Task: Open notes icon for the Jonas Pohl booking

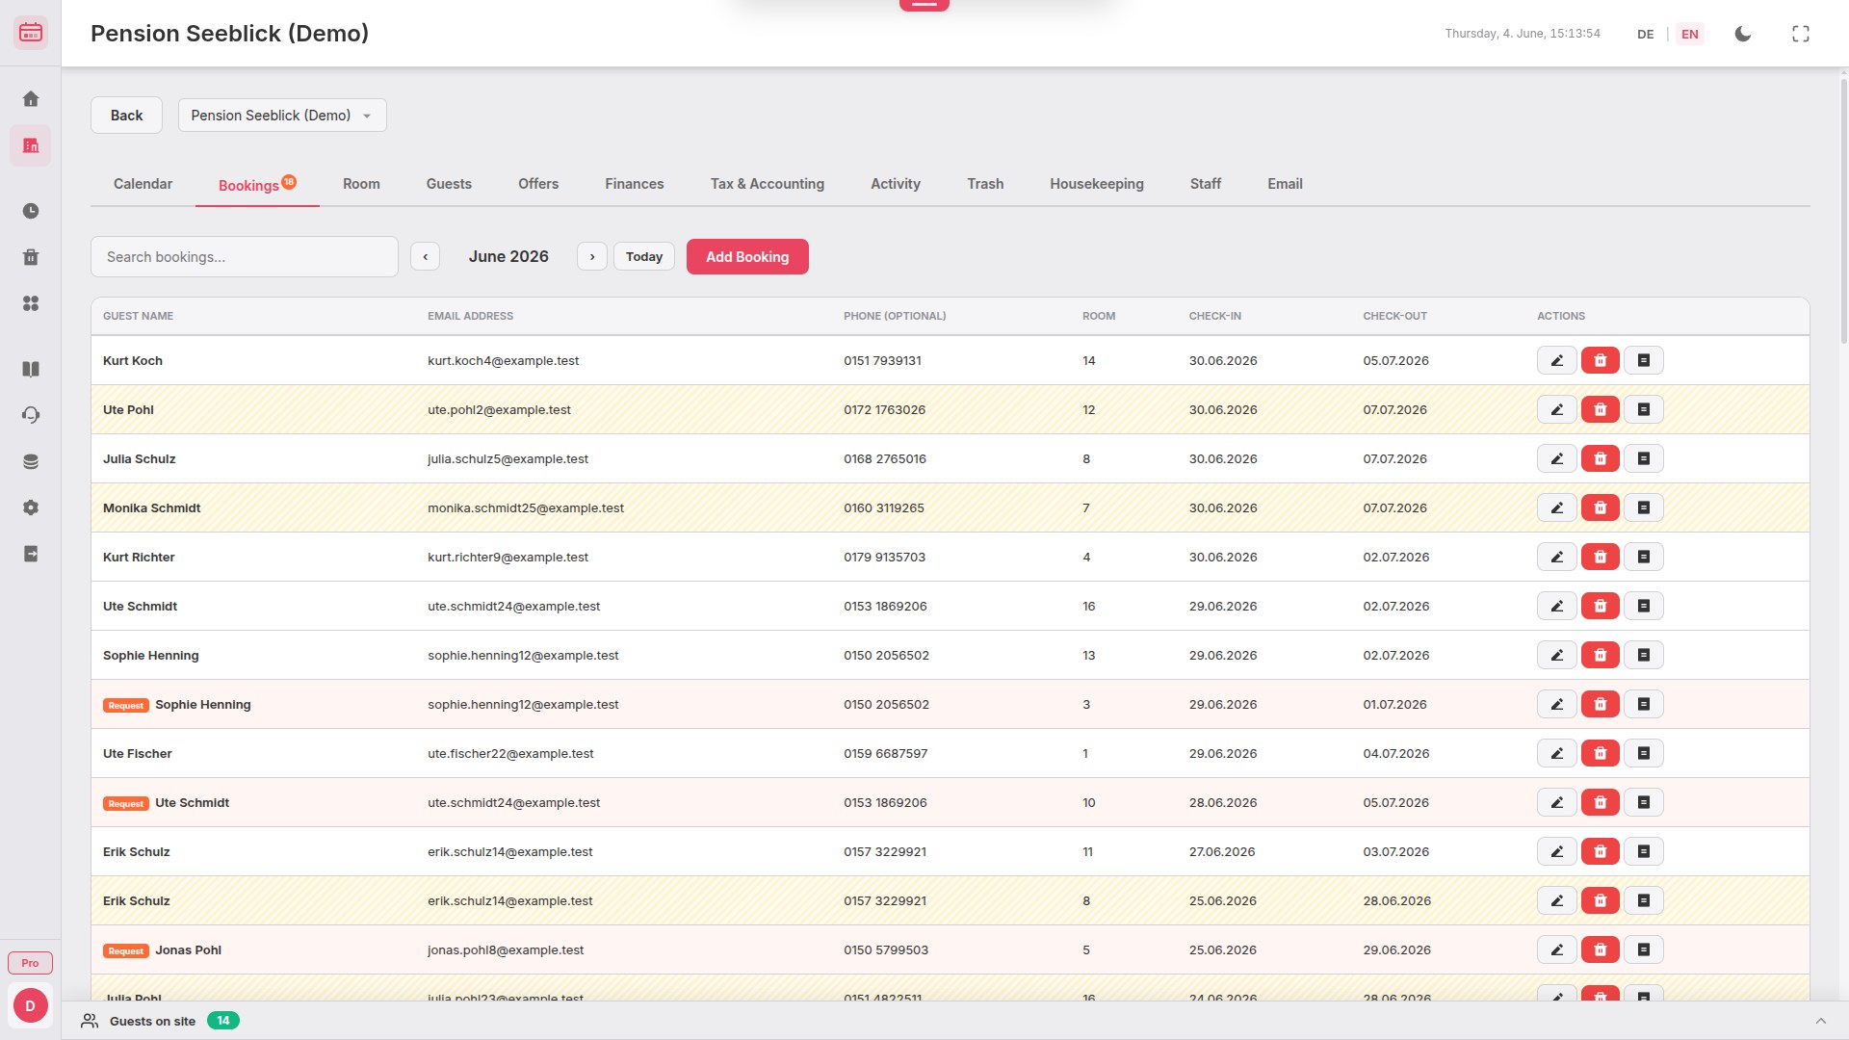Action: (x=1643, y=949)
